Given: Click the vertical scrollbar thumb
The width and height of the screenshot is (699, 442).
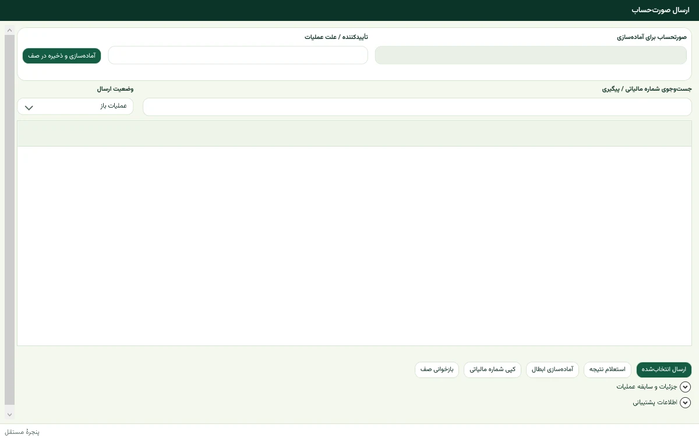Looking at the screenshot, I should coord(9,220).
